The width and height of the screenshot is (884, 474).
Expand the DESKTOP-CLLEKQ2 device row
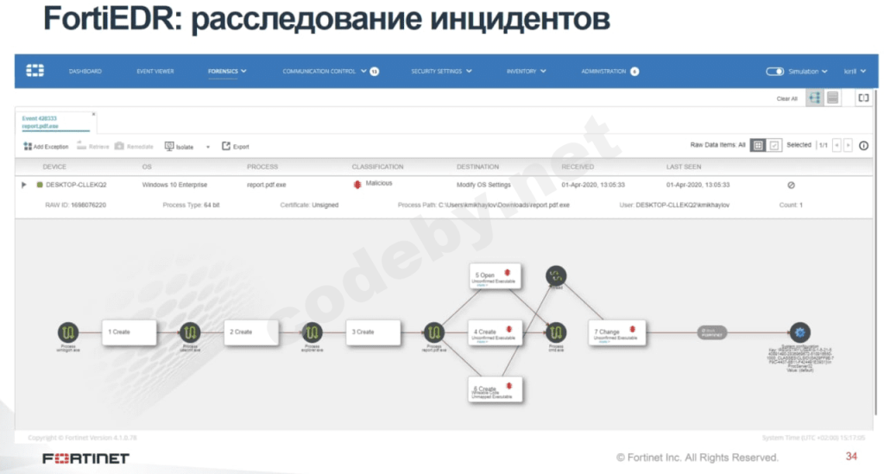pos(23,184)
